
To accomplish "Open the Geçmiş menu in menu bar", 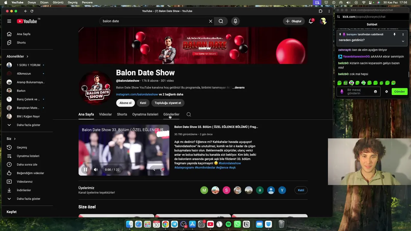I will coord(73,3).
